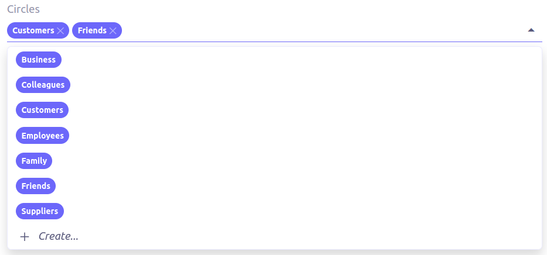Click the Circles field label
The image size is (547, 255).
(23, 10)
